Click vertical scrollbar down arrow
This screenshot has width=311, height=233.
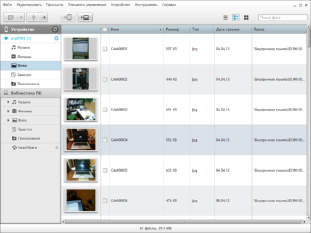point(309,217)
